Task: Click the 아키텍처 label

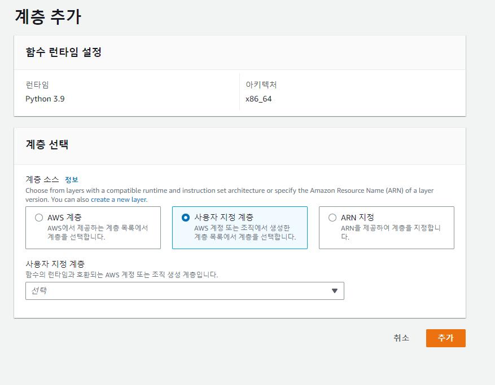Action: coord(261,85)
